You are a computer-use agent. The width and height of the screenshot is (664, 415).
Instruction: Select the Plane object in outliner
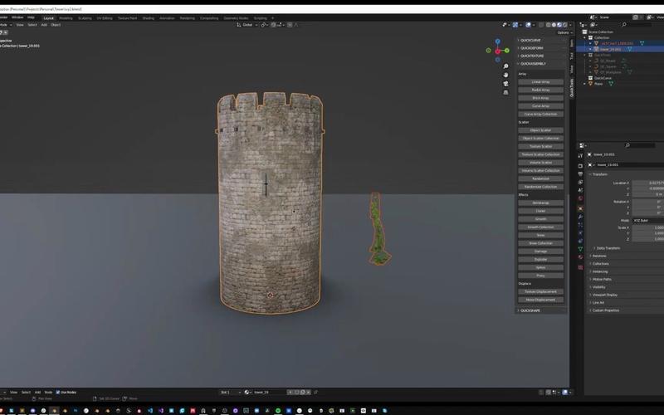598,84
